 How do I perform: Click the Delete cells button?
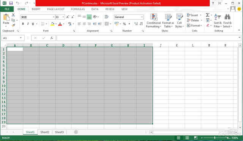pos(194,20)
